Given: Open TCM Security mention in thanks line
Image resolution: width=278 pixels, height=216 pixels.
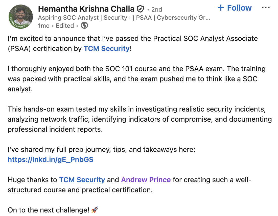Looking at the screenshot, I should [x=82, y=180].
